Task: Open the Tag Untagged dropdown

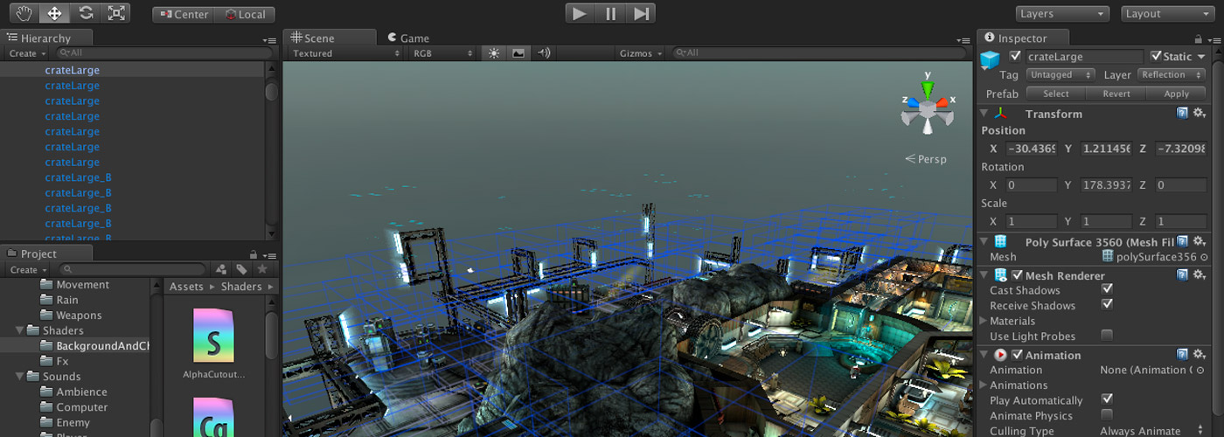Action: click(x=1061, y=75)
